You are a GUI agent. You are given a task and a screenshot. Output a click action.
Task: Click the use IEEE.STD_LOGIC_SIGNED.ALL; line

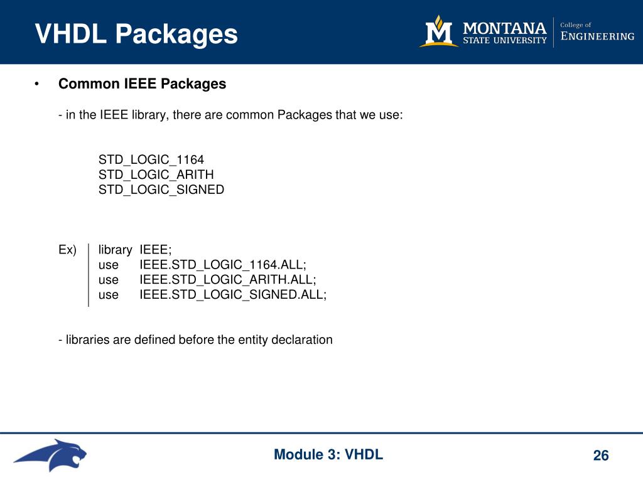(x=212, y=295)
